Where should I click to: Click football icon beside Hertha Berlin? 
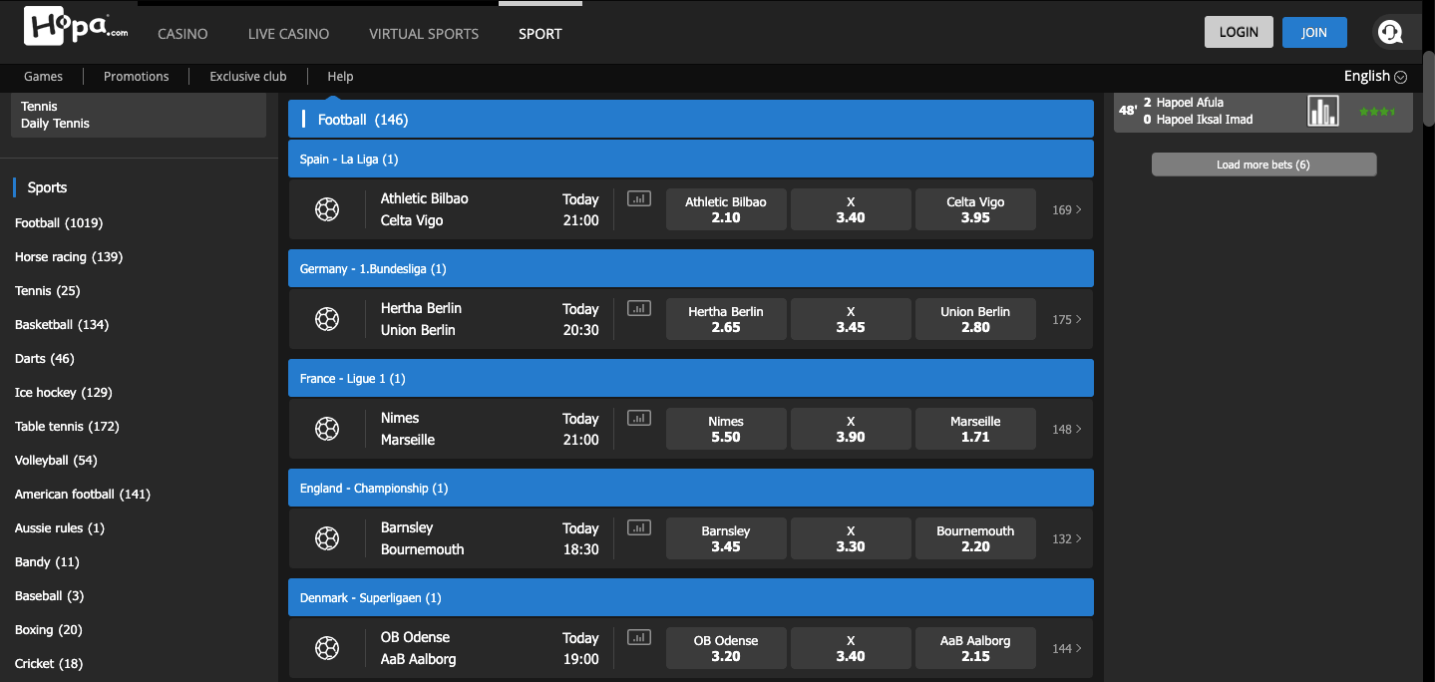327,319
